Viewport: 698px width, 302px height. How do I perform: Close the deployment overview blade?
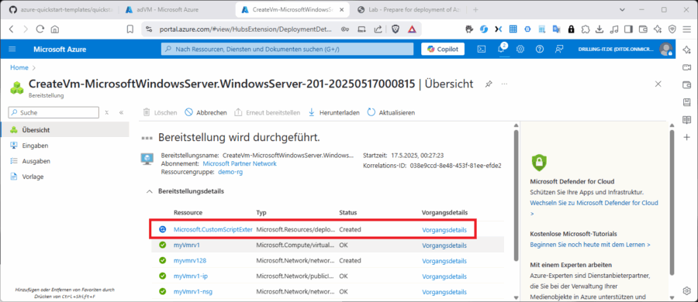pos(658,84)
